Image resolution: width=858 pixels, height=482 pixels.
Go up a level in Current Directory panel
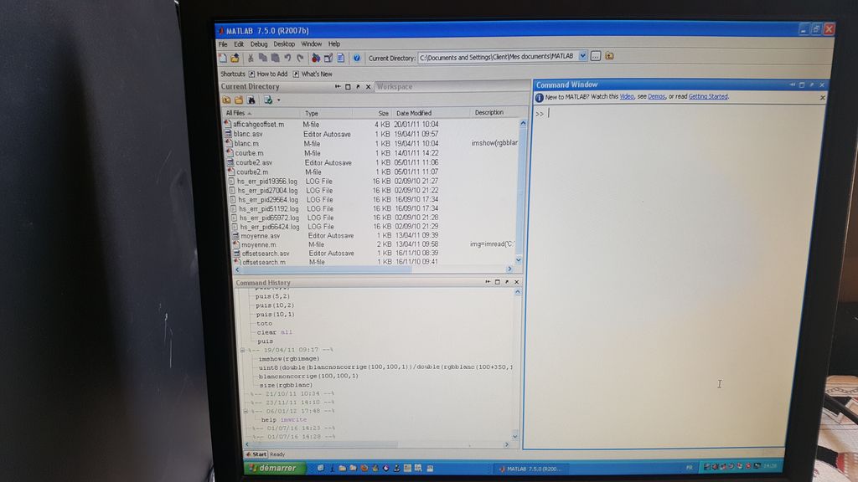[x=226, y=100]
